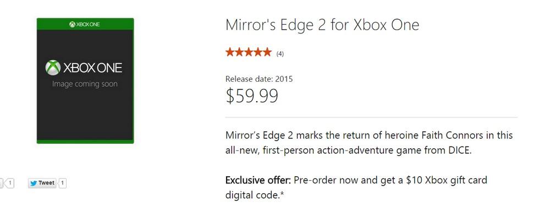The image size is (550, 207).
Task: Open the (4) reviews count link
Action: [x=280, y=54]
